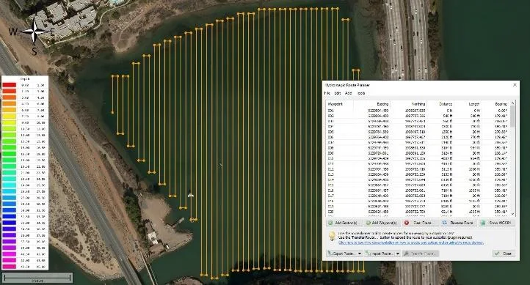Select waypoint row 020

pyautogui.click(x=418, y=212)
